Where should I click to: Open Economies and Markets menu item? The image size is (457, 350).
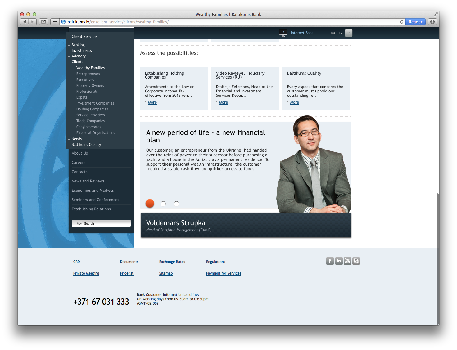pyautogui.click(x=93, y=191)
